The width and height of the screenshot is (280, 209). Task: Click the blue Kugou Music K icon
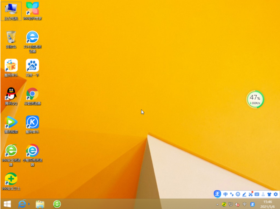(32, 122)
